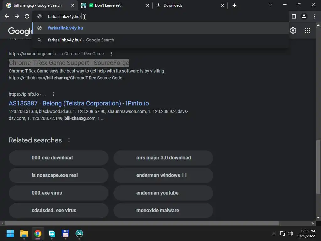Click the scroll up arrow
This screenshot has width=321, height=241.
click(x=318, y=25)
